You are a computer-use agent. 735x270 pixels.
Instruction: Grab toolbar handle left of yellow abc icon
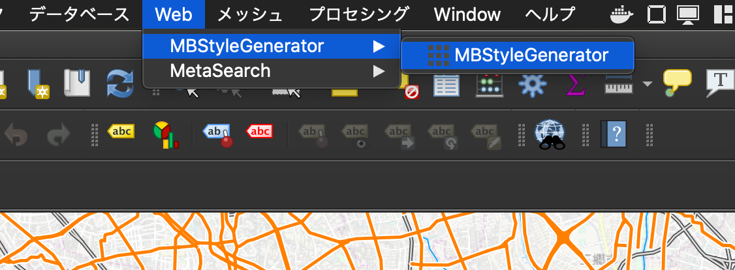click(x=94, y=136)
